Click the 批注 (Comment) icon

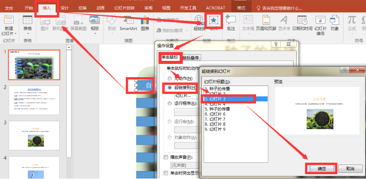coord(230,20)
